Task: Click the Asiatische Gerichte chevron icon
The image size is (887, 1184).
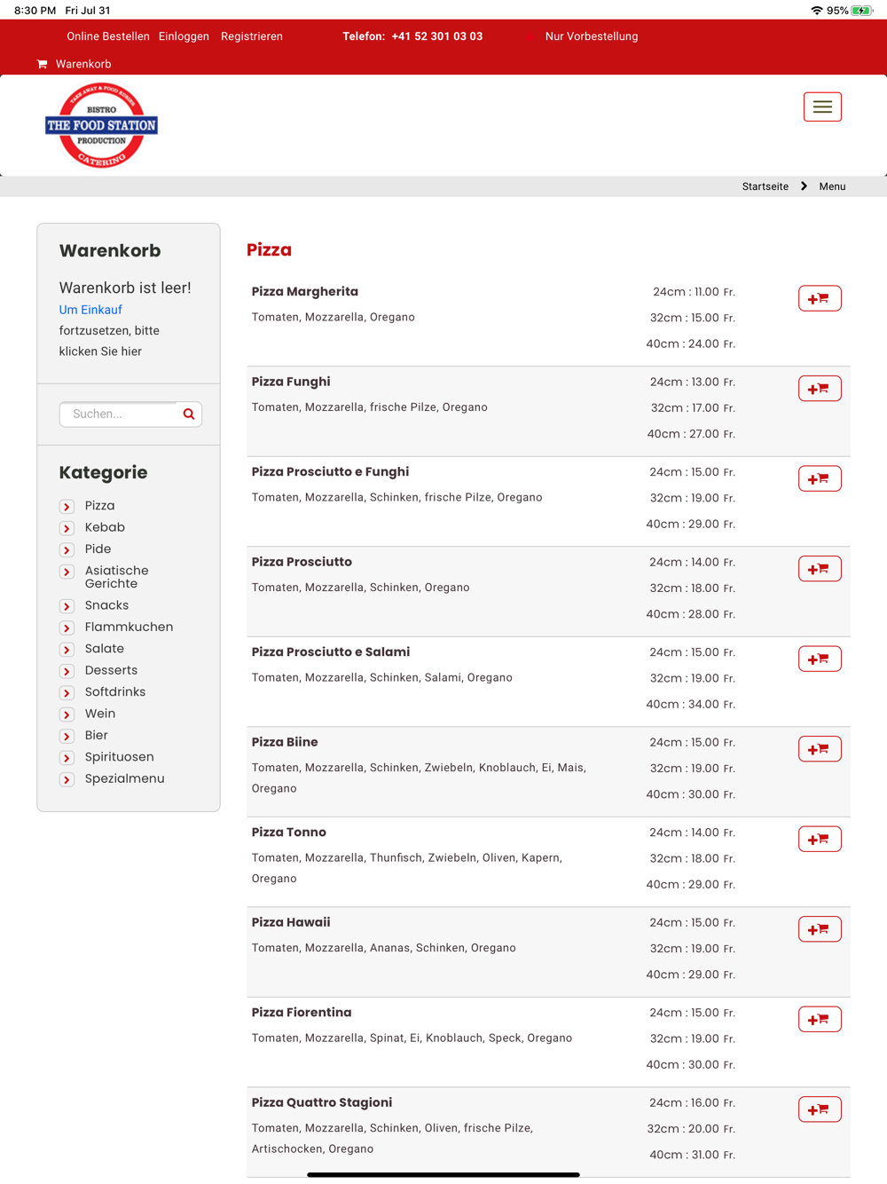Action: coord(67,572)
